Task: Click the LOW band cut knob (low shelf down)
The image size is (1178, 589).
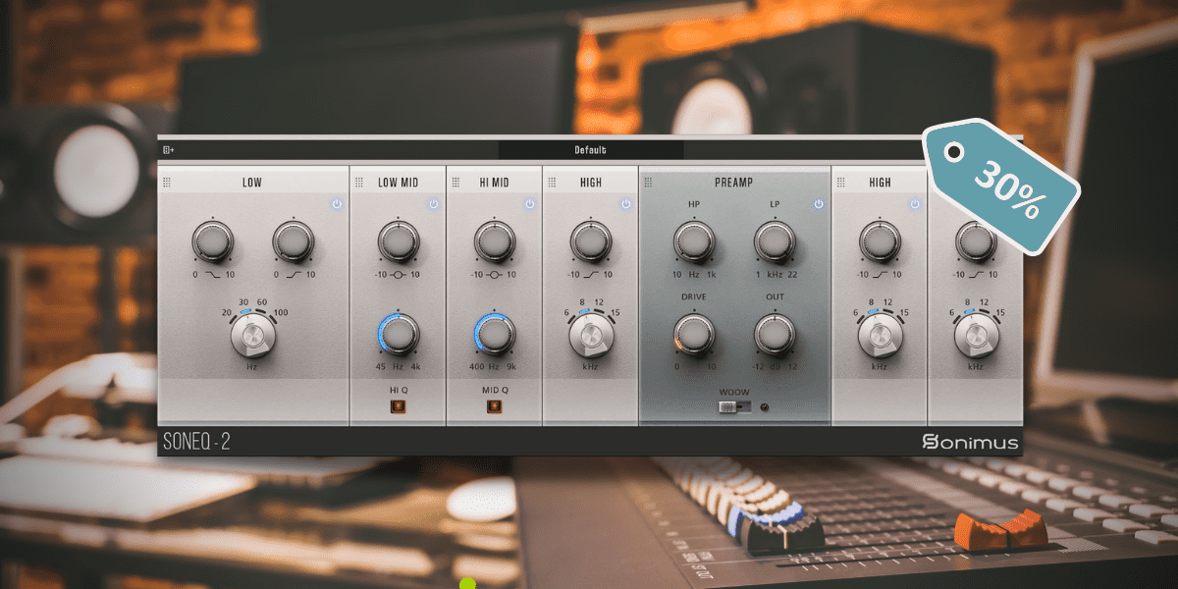Action: (212, 241)
